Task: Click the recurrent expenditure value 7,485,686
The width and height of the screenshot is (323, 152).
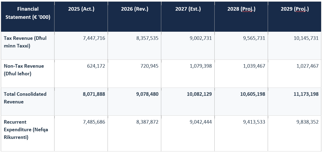Action: tap(94, 122)
